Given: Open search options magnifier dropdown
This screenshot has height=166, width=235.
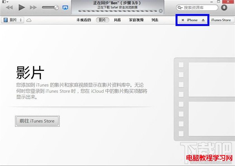Looking at the screenshot, I should [x=180, y=7].
